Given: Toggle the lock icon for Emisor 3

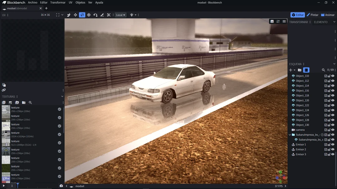Looking at the screenshot, I should 329,154.
